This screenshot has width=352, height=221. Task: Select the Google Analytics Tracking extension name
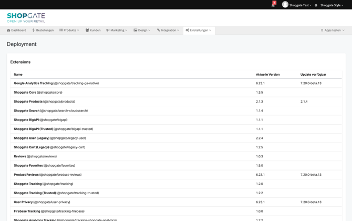coord(33,83)
